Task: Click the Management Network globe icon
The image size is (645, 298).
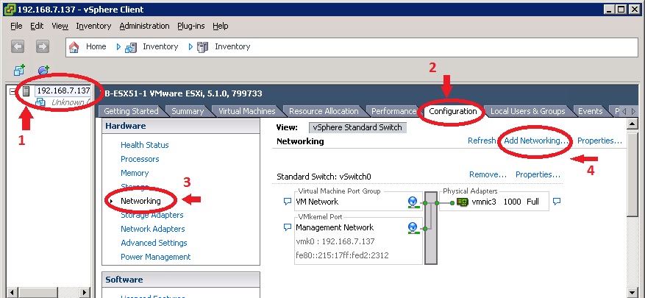Action: (x=413, y=227)
